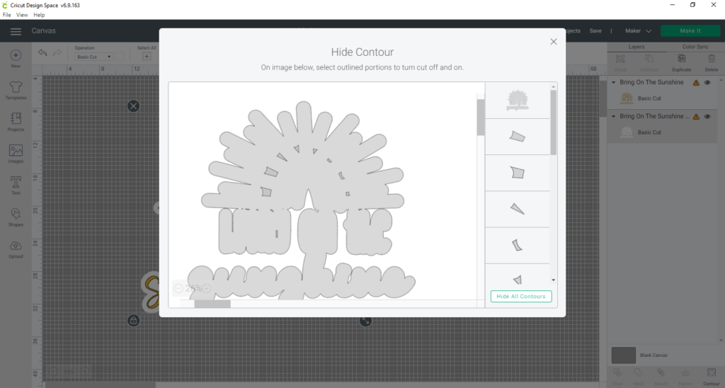Toggle the fifth contour thumbnail in list
Viewport: 725px width, 388px height.
(x=518, y=245)
